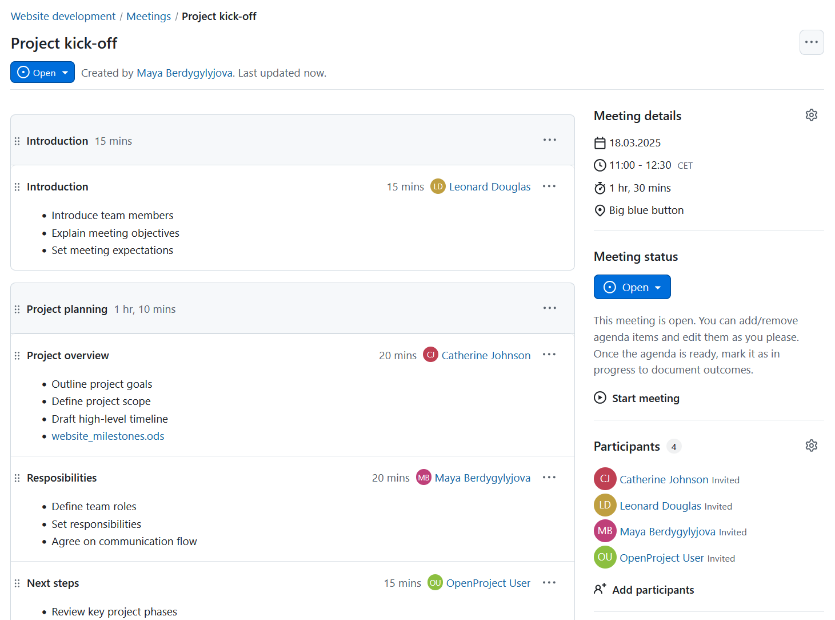Open the Introduction agenda item menu
Screen dimensions: 835x620
[x=549, y=186]
